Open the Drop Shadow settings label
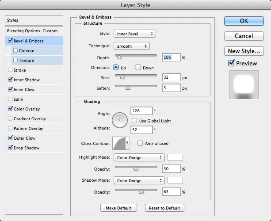The image size is (271, 221). (27, 148)
